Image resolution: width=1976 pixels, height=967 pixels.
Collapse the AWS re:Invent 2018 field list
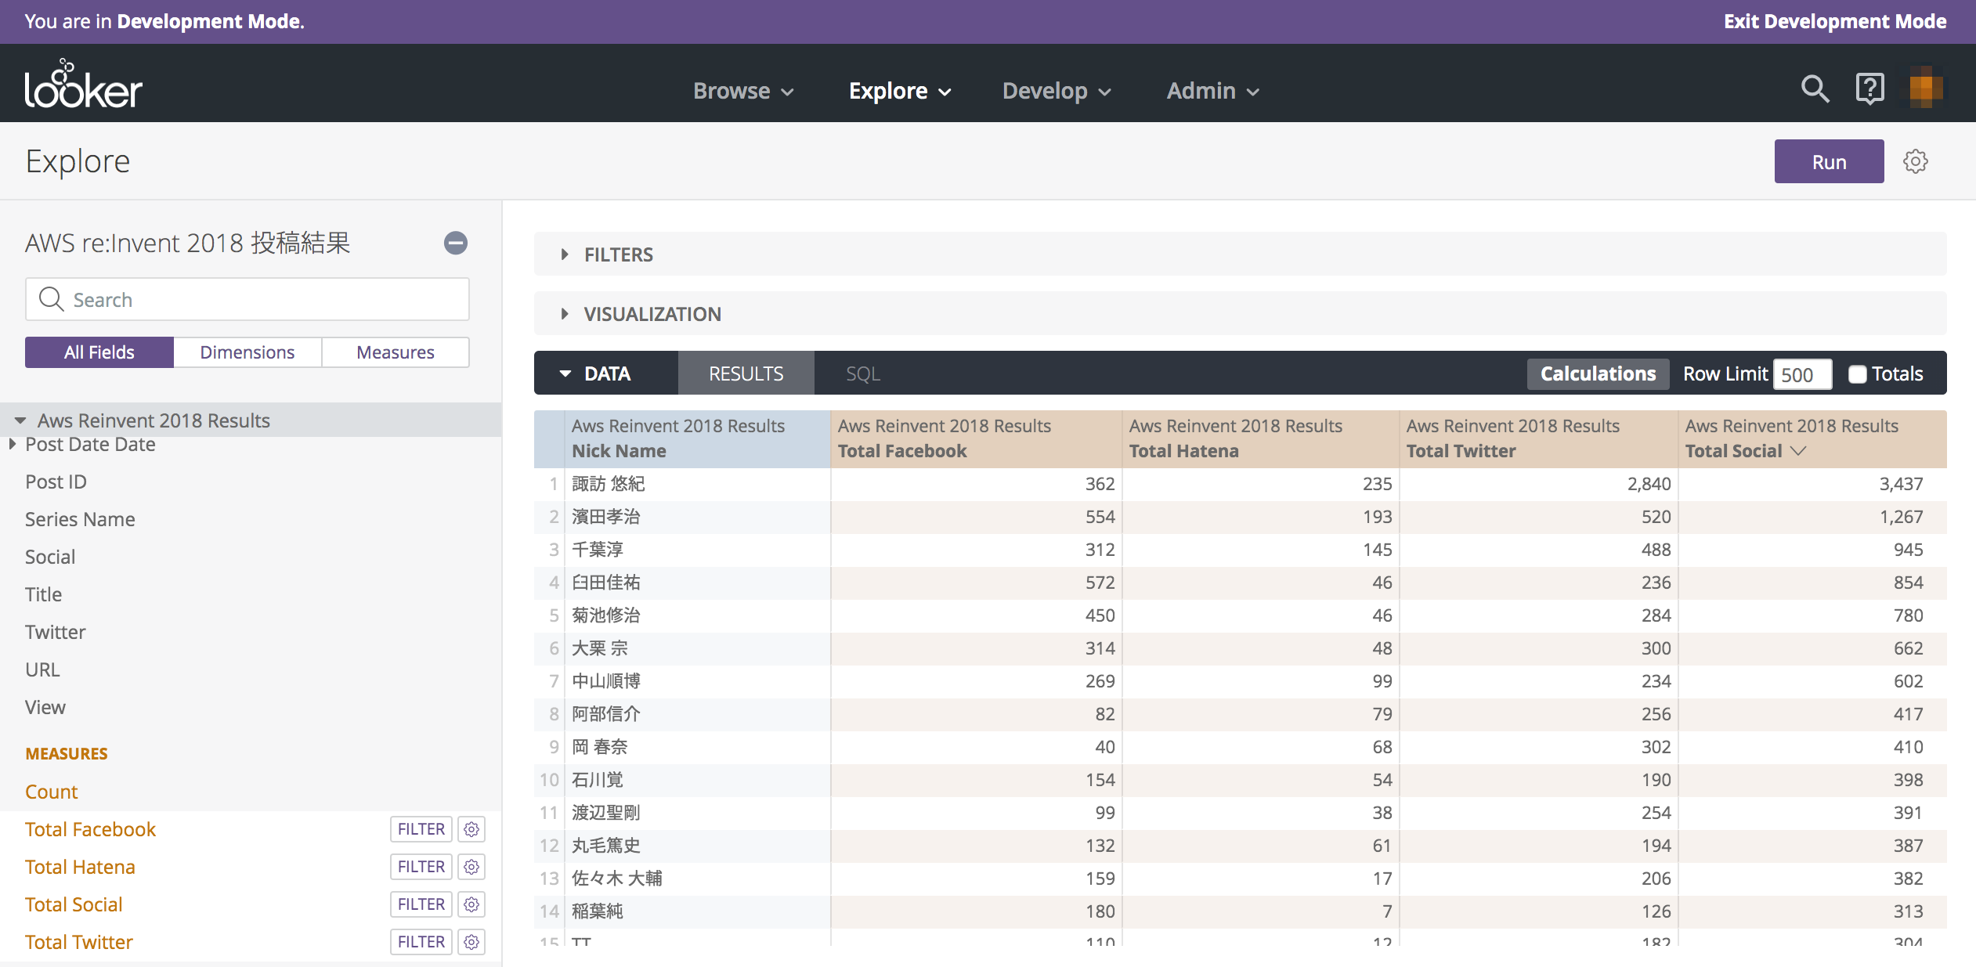click(x=455, y=244)
